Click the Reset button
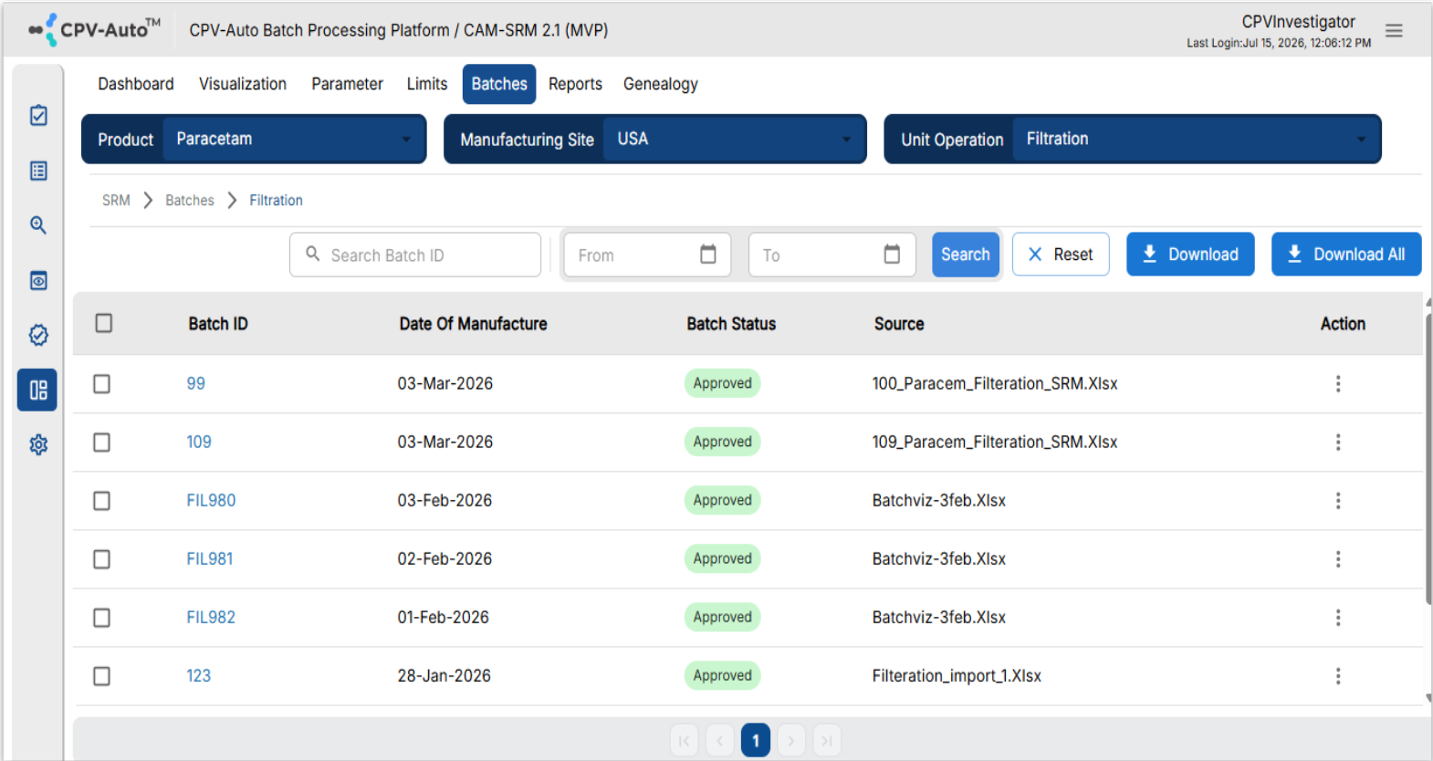Image resolution: width=1433 pixels, height=761 pixels. pos(1061,254)
